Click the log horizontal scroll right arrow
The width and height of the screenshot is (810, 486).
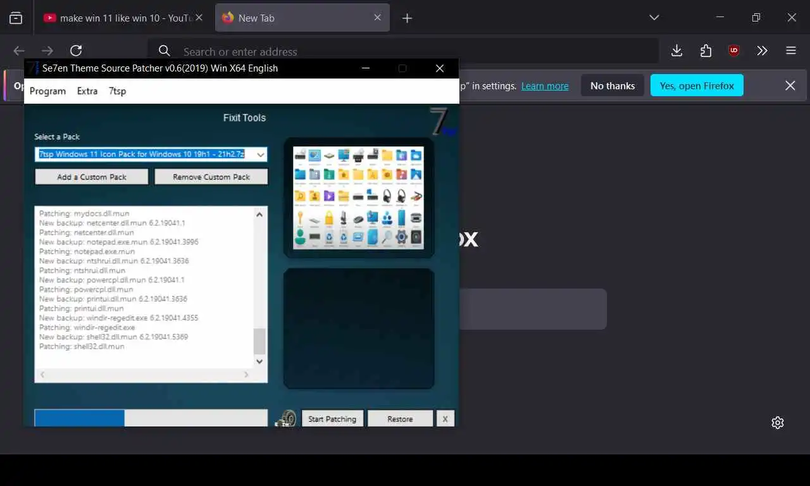click(247, 375)
